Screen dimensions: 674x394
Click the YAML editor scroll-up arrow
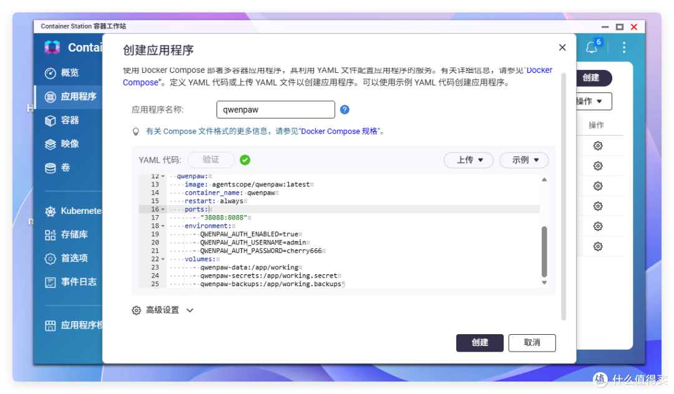coord(544,180)
